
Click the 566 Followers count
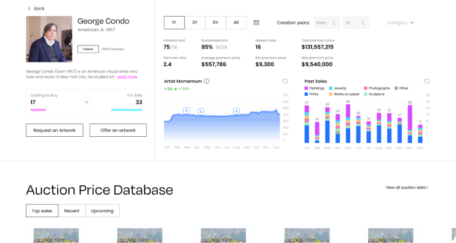[113, 49]
